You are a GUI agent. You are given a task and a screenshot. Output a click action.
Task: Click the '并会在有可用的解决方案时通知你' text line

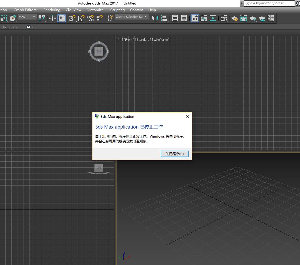122,141
